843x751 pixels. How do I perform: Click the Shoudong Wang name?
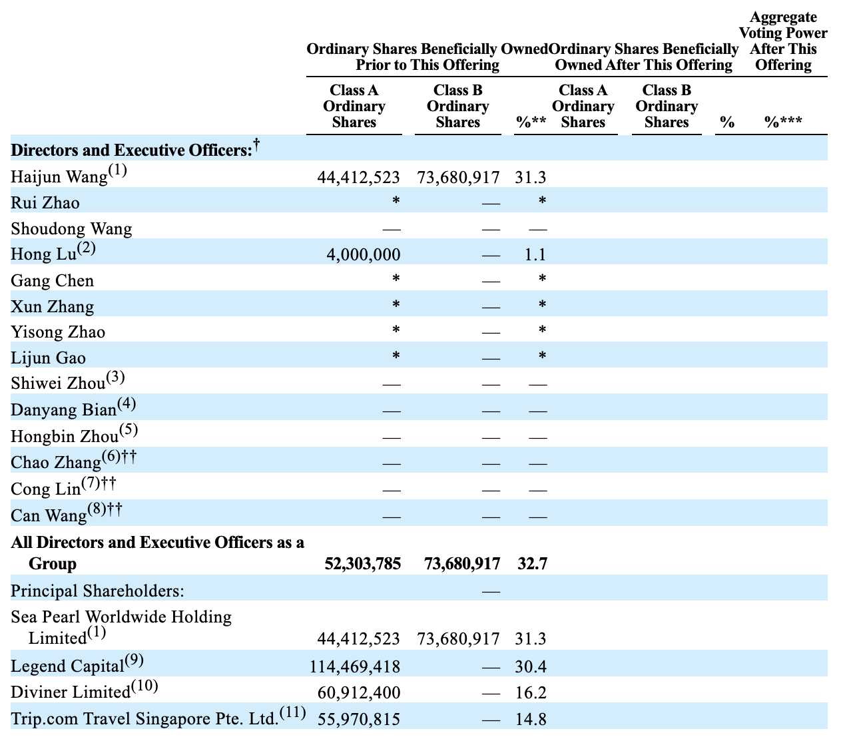click(71, 229)
